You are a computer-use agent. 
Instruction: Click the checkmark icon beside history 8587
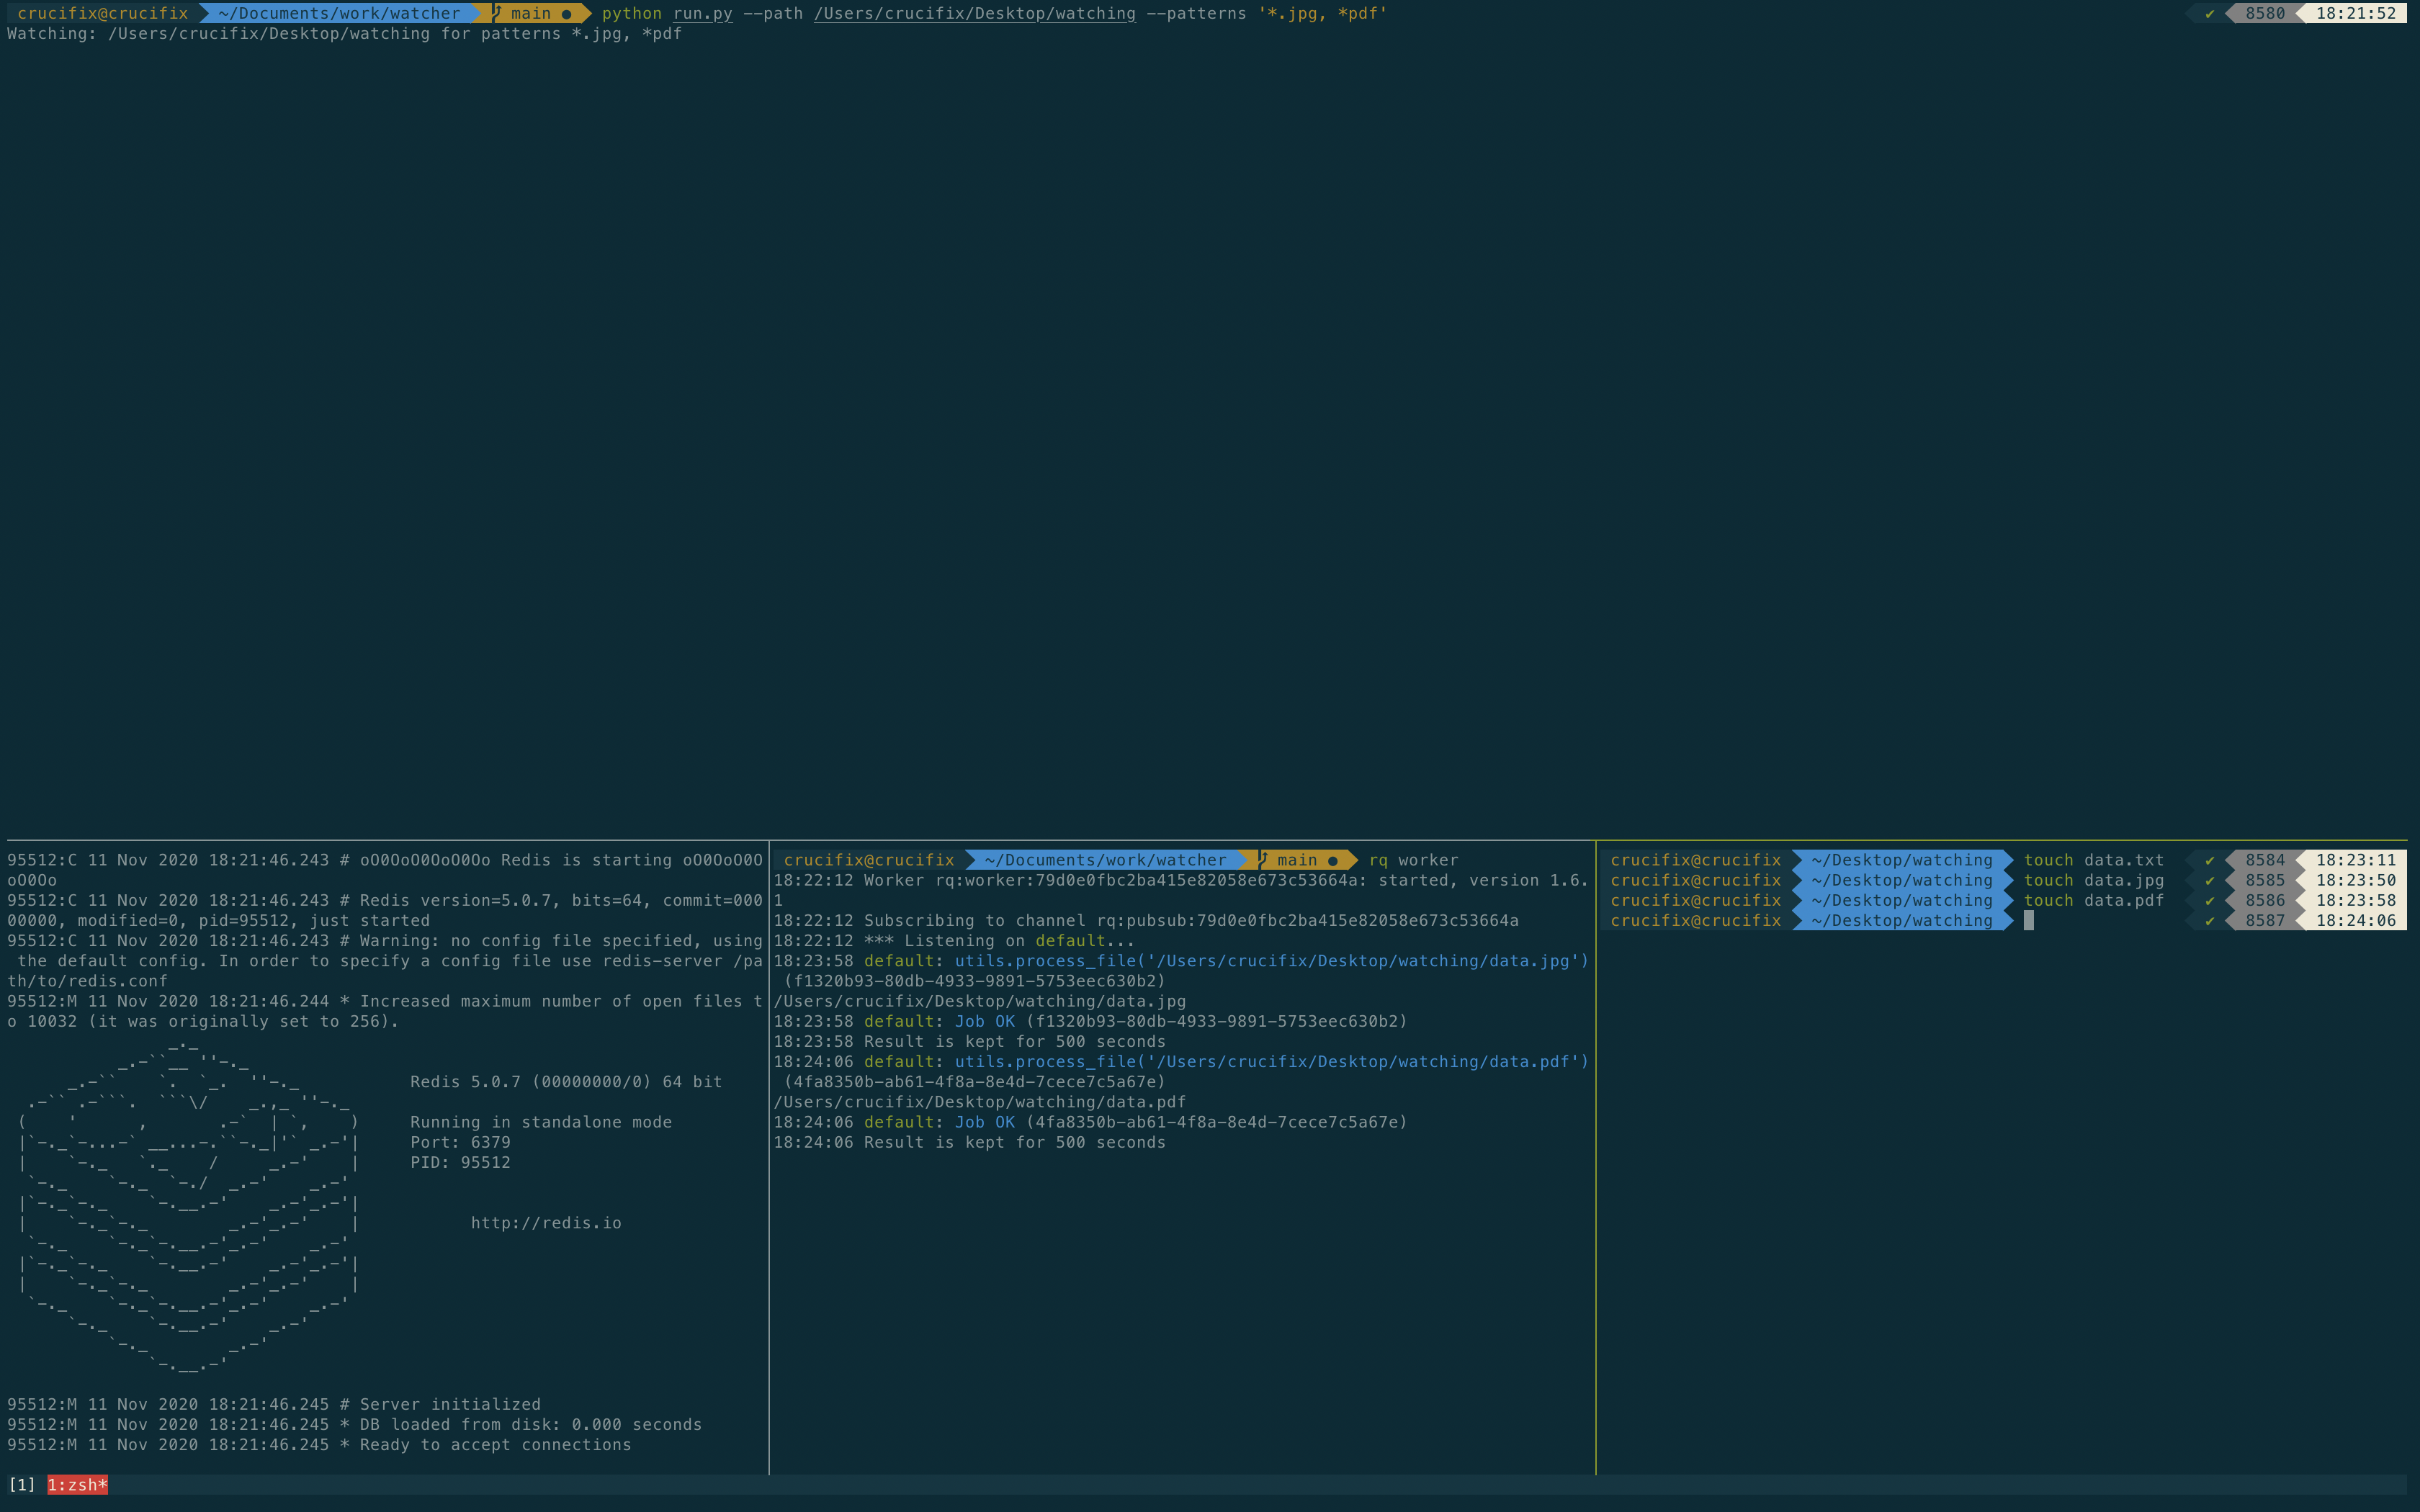2210,921
